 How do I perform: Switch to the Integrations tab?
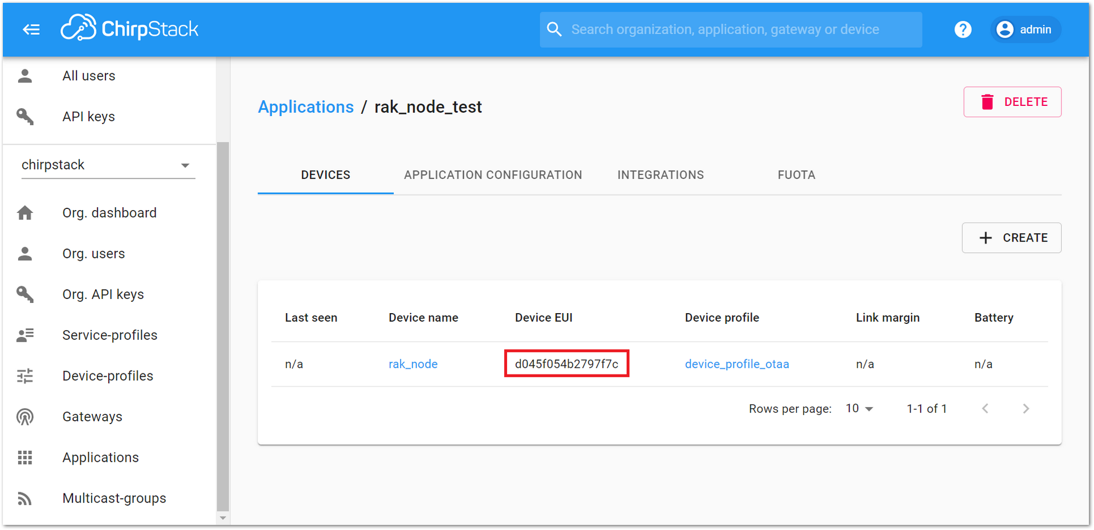(660, 175)
